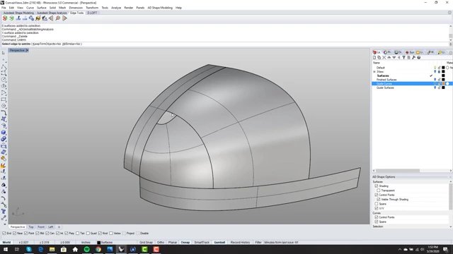Image resolution: width=453 pixels, height=254 pixels.
Task: Switch to the Front viewport tab
Action: point(41,227)
